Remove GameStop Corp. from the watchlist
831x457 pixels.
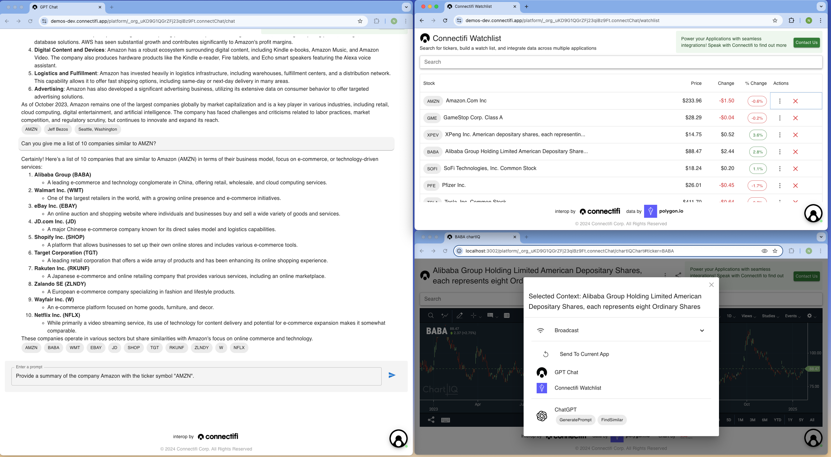tap(795, 118)
